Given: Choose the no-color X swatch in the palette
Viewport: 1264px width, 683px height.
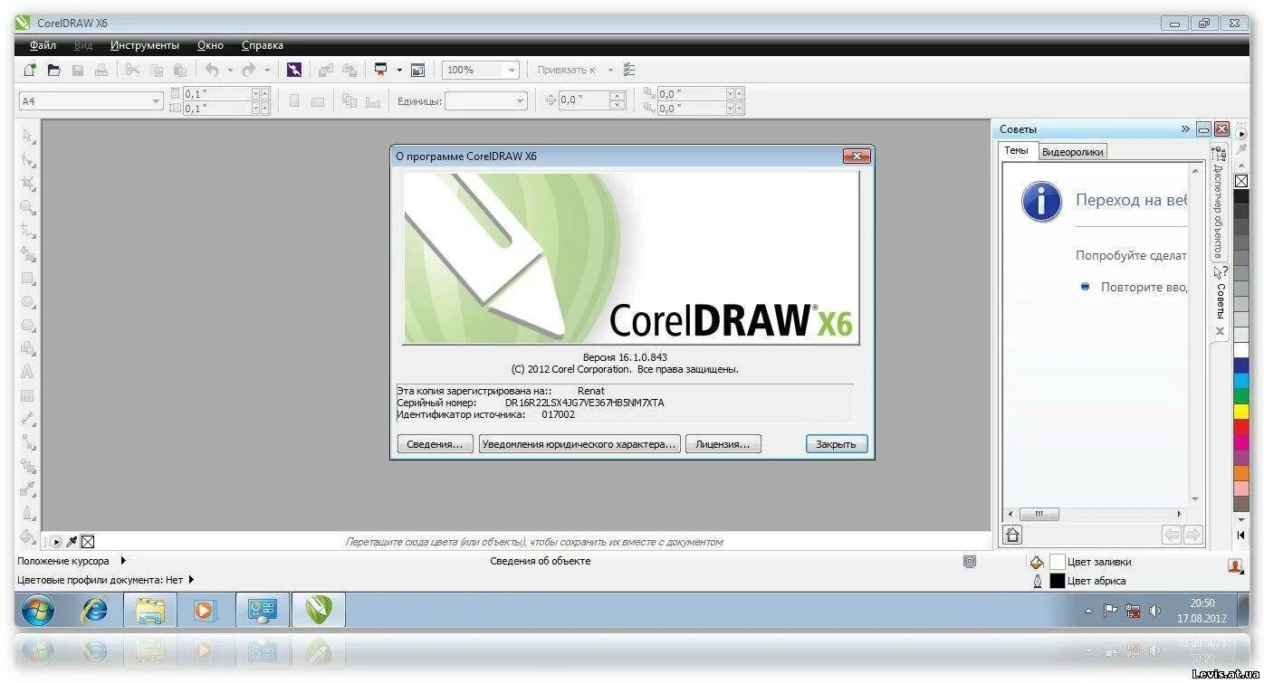Looking at the screenshot, I should (x=1241, y=181).
